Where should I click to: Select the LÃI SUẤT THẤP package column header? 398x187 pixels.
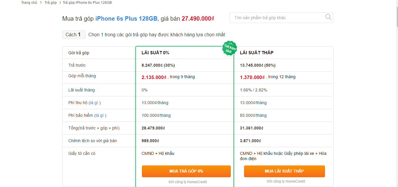click(x=257, y=53)
